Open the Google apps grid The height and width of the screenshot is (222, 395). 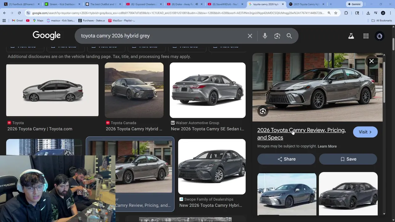[366, 36]
